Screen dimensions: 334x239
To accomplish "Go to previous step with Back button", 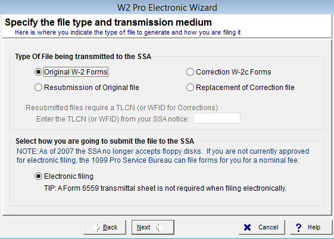I will 105,227.
